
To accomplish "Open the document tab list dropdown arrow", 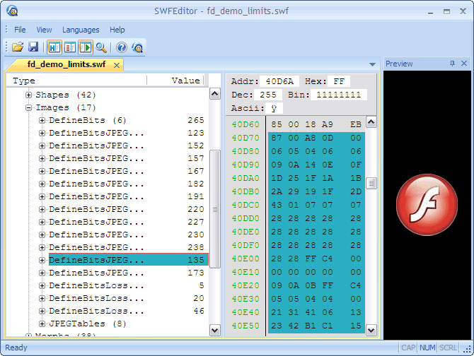I will [372, 65].
